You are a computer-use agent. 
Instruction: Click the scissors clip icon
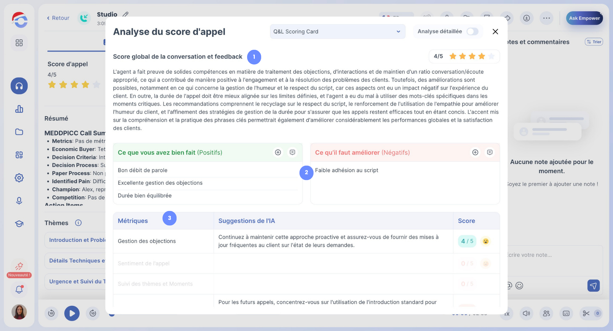coord(586,313)
